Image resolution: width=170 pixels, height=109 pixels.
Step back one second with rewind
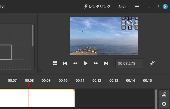click(x=75, y=63)
